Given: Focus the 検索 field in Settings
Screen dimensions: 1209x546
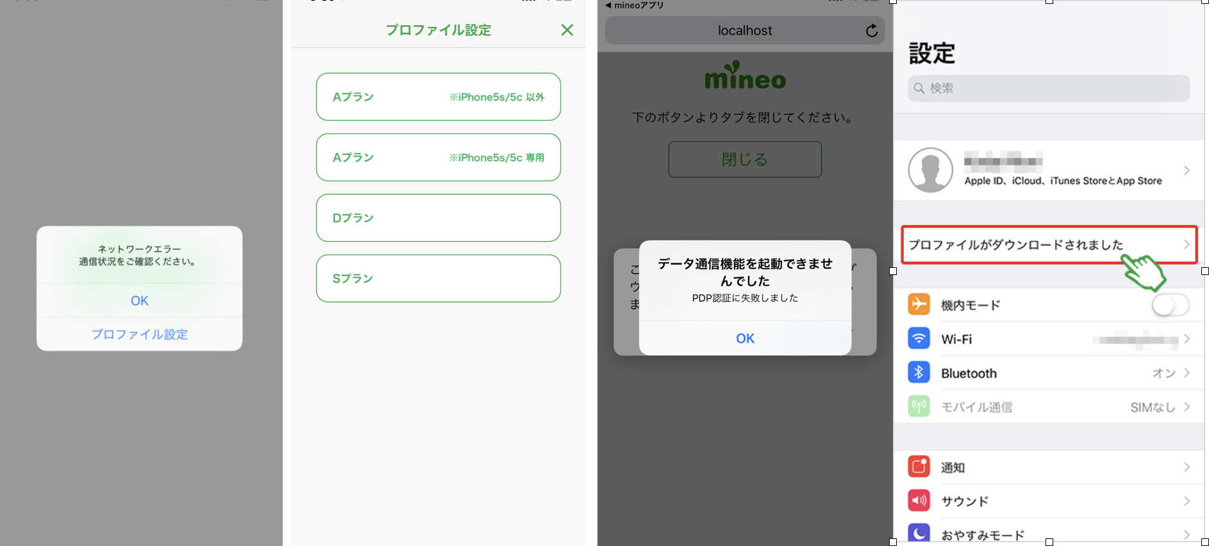Looking at the screenshot, I should point(1049,88).
